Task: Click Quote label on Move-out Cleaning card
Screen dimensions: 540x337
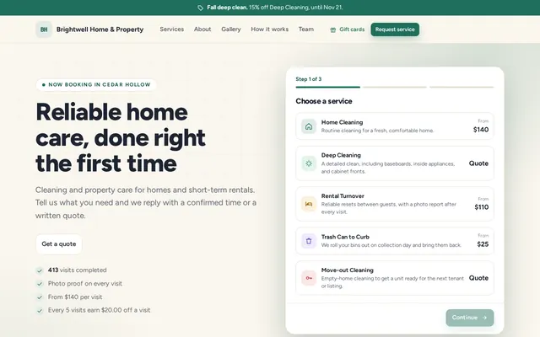Action: [x=478, y=278]
